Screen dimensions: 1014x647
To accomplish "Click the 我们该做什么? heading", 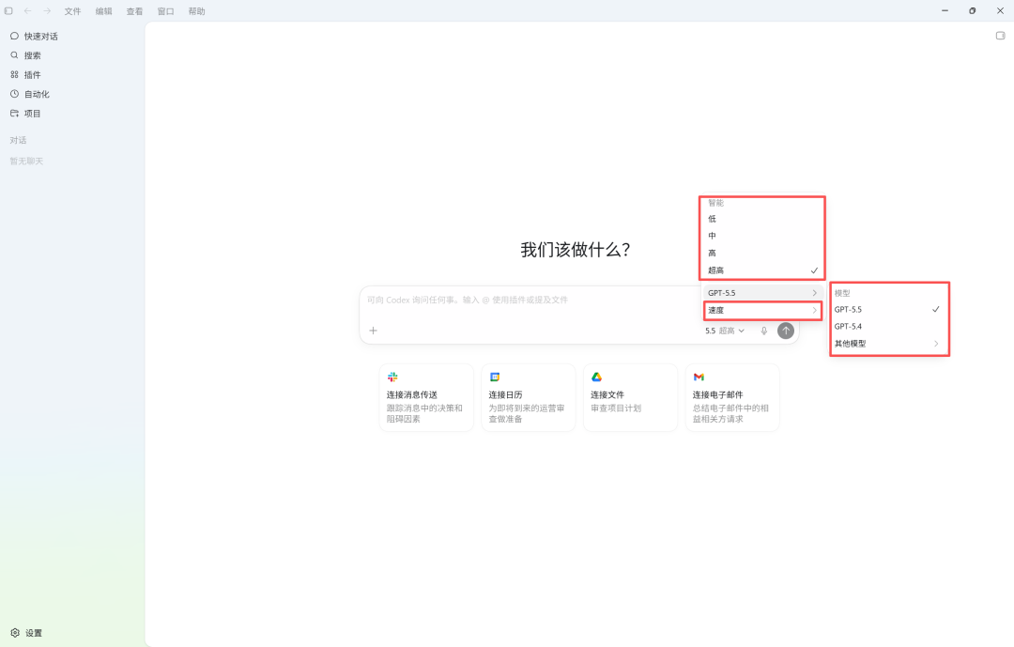I will [x=576, y=250].
